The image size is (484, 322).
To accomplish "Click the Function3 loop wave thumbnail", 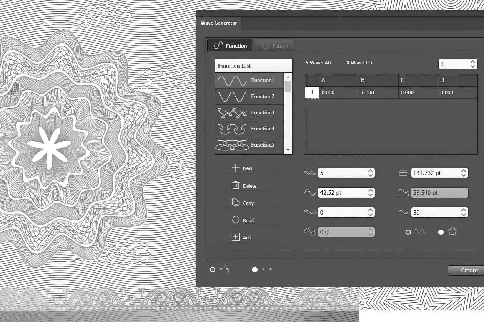I will tap(232, 113).
